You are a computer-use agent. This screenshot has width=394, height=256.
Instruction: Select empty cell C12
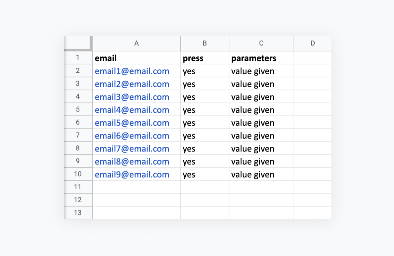[x=261, y=200]
